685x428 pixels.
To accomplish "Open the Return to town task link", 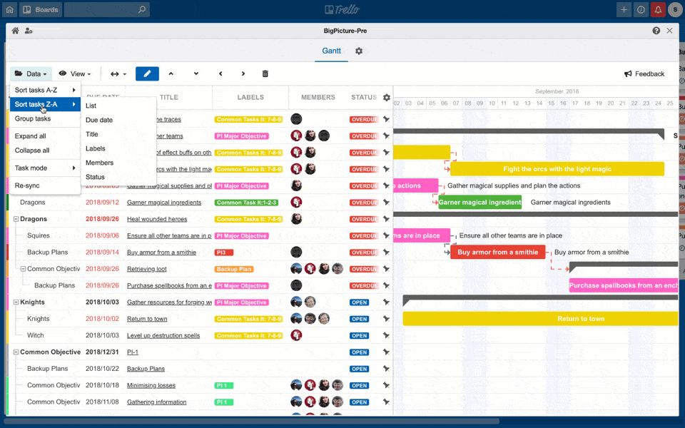I will pos(147,319).
